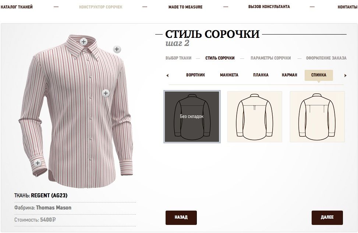The height and width of the screenshot is (233, 358).
Task: Proceed with the Далее button
Action: pos(327,218)
